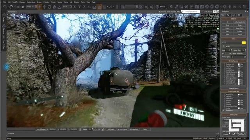Open the grid snap size dropdown arrow
This screenshot has width=250, height=140.
(107, 7)
